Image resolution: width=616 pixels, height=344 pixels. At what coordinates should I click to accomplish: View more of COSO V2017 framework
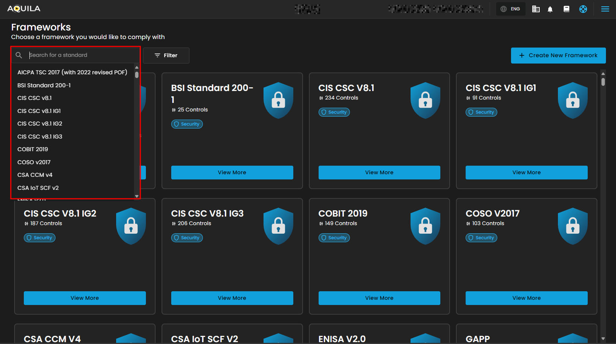526,298
